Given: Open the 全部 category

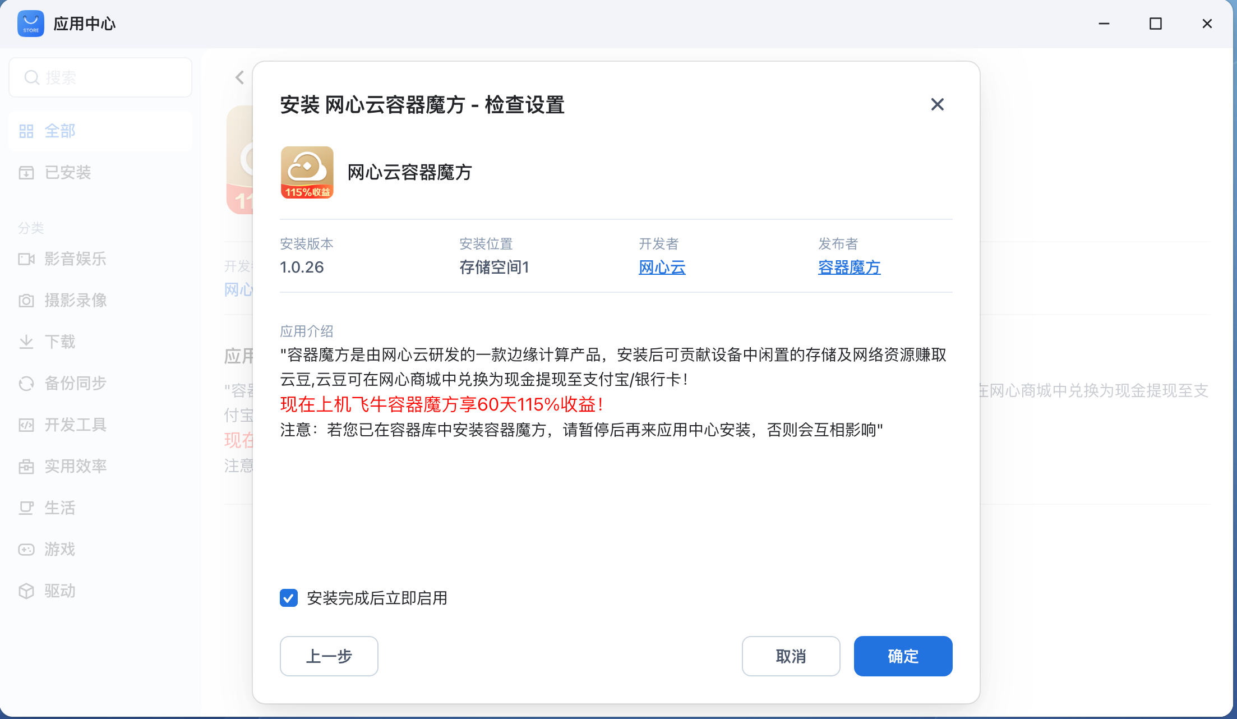Looking at the screenshot, I should pos(101,131).
